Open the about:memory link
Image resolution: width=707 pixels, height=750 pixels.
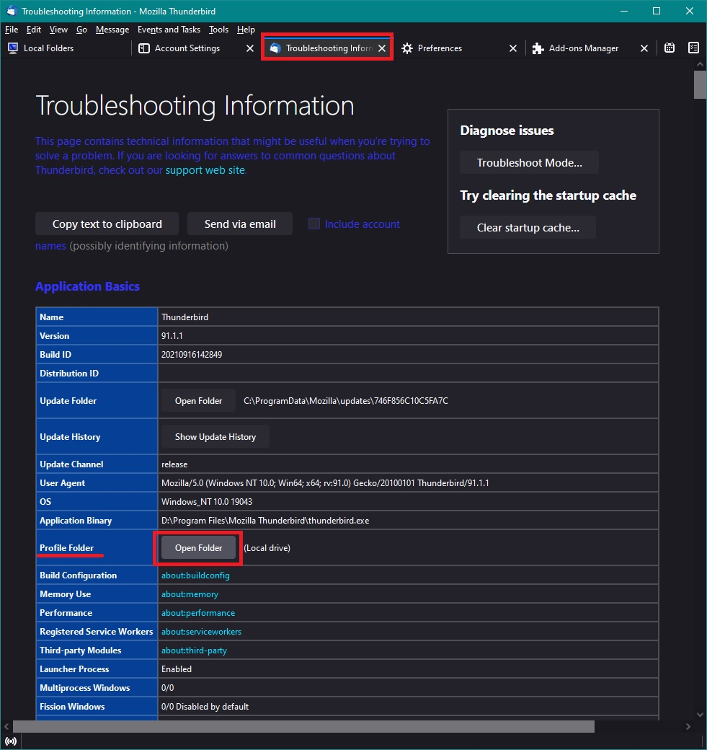pos(190,594)
